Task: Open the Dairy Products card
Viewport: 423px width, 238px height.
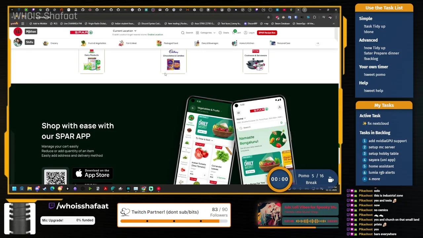Action: pyautogui.click(x=92, y=61)
